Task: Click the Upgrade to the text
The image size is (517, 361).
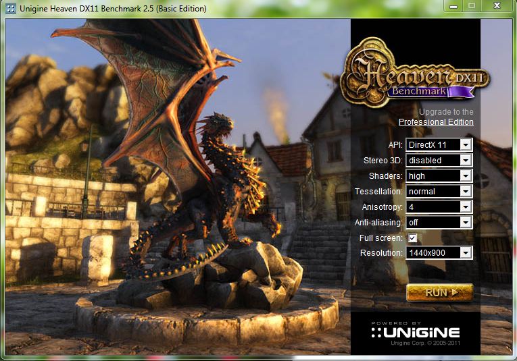Action: point(446,112)
